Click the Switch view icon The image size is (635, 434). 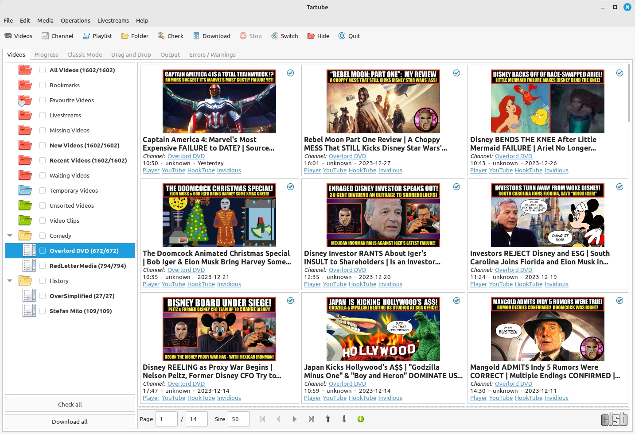[284, 36]
